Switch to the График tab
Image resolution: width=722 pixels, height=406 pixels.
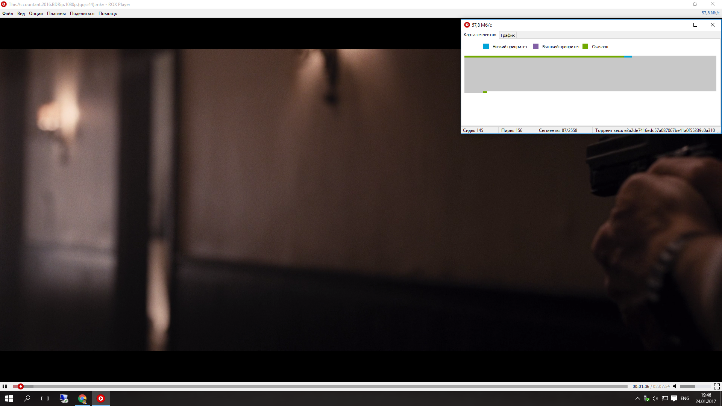click(508, 35)
